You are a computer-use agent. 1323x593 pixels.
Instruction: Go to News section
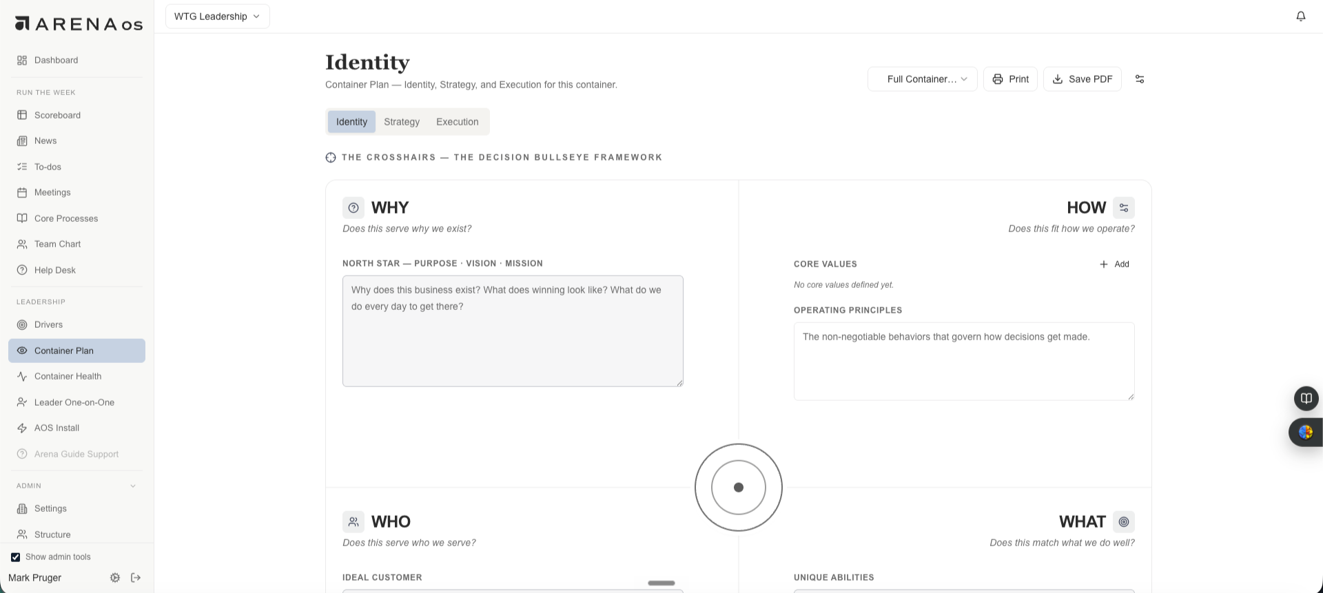(76, 141)
